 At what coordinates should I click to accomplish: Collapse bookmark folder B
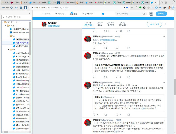coord(9,50)
